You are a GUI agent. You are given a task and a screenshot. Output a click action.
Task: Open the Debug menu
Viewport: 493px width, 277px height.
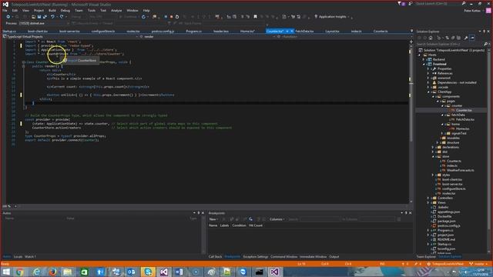(65, 10)
